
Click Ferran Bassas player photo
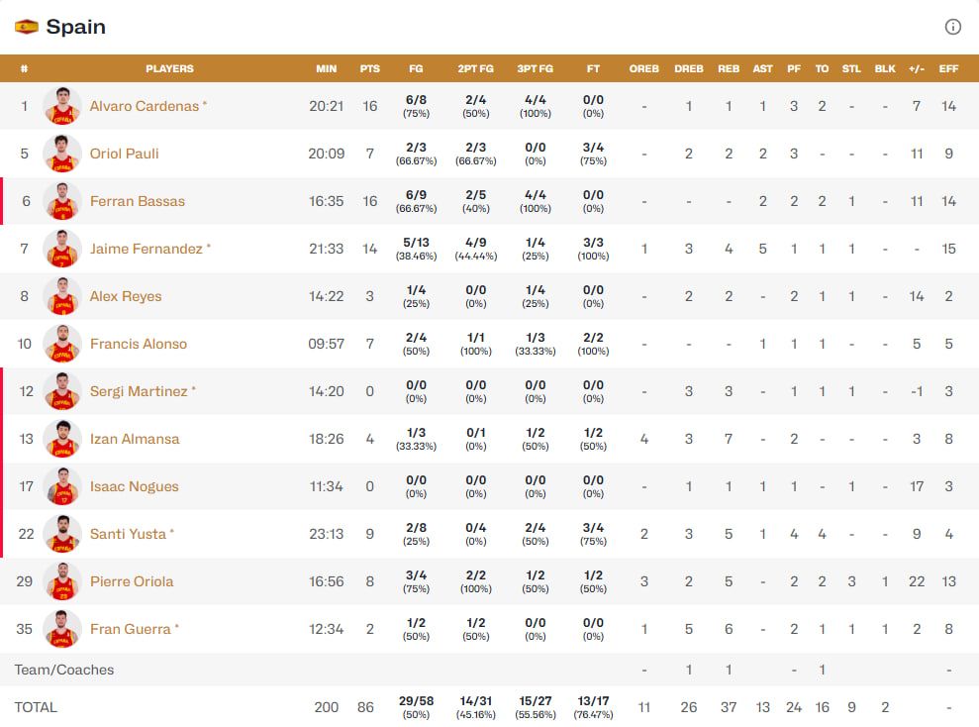click(62, 201)
